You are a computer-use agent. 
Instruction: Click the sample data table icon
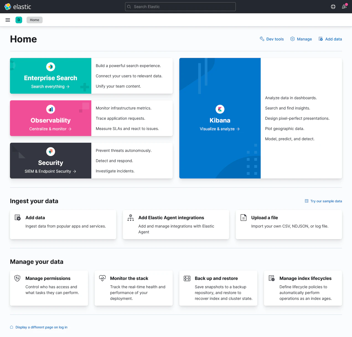(x=307, y=201)
